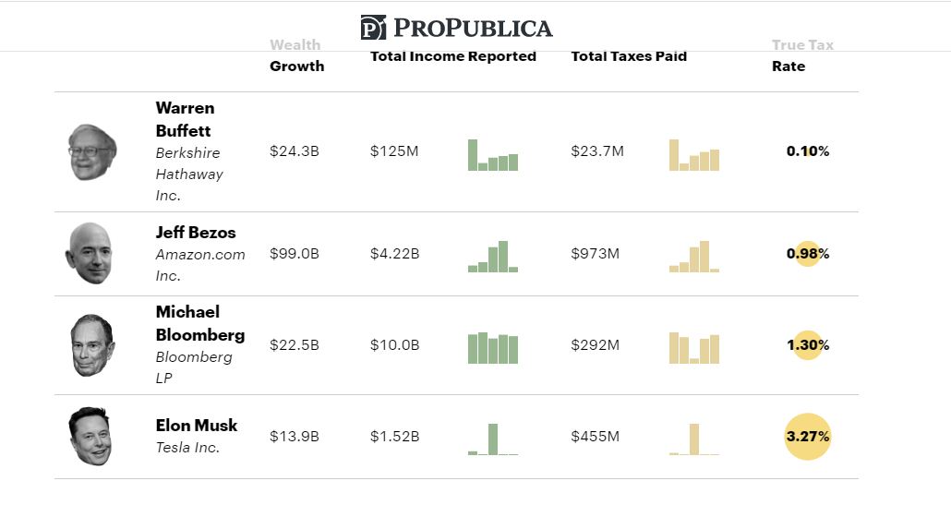Image resolution: width=951 pixels, height=529 pixels.
Task: Click Michael Bloomberg's tan taxes paid chart
Action: pyautogui.click(x=694, y=348)
